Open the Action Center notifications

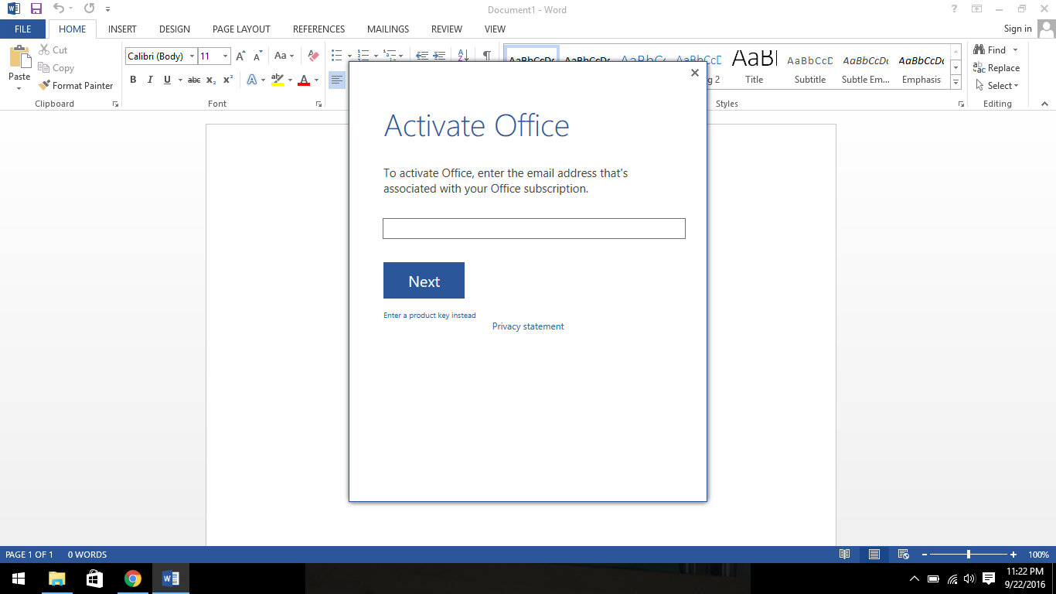989,579
